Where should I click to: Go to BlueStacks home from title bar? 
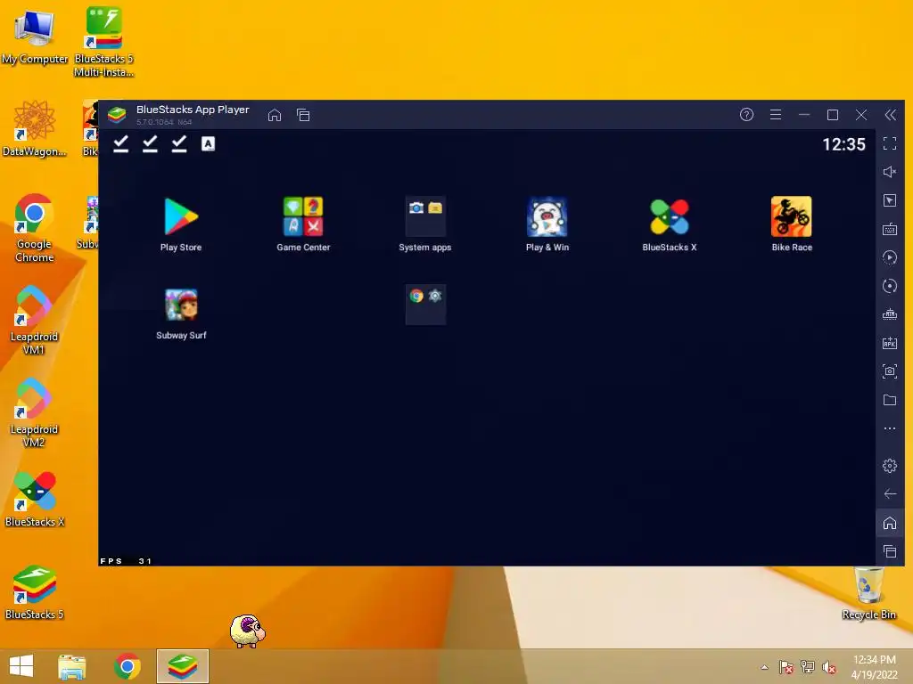(x=275, y=115)
